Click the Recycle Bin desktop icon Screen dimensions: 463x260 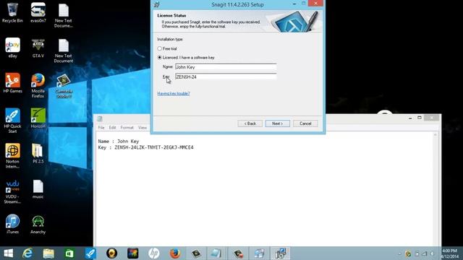(12, 13)
